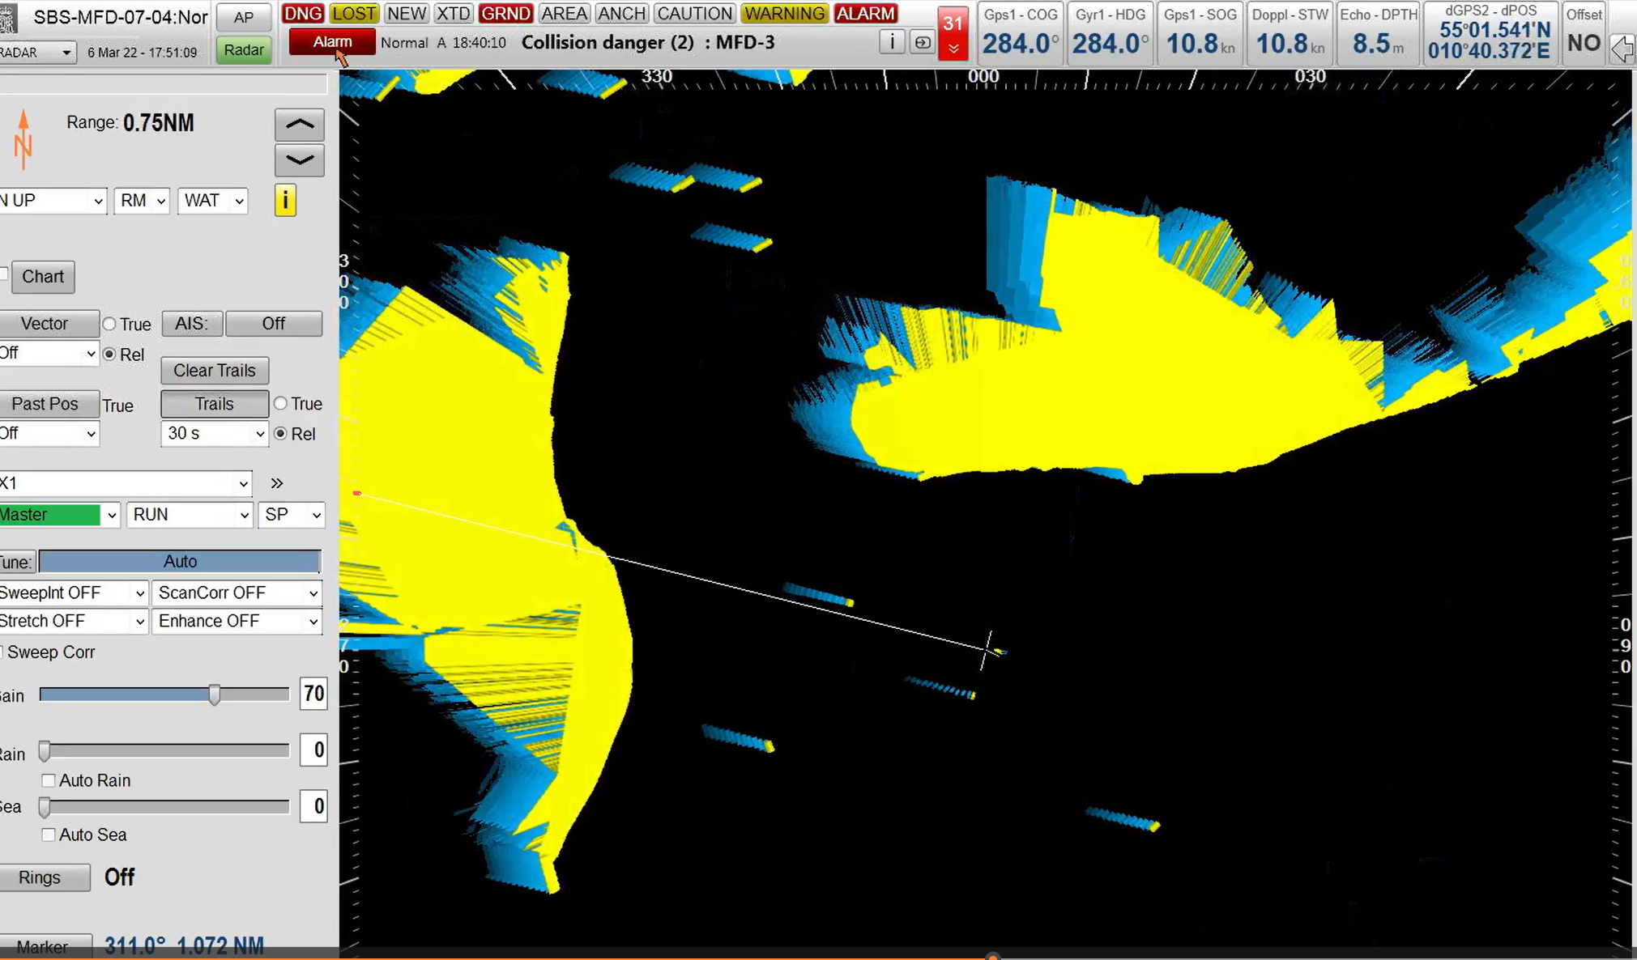Click the Gps1 - SOG readout
The image size is (1637, 960).
1199,34
